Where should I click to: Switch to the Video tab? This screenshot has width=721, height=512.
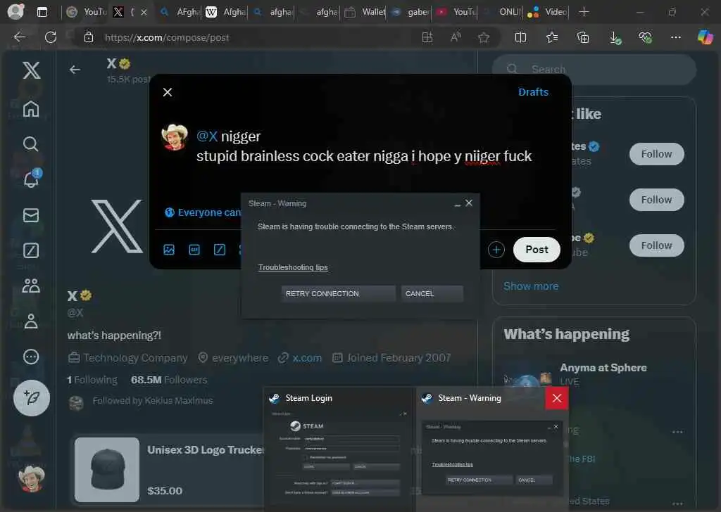click(x=547, y=12)
